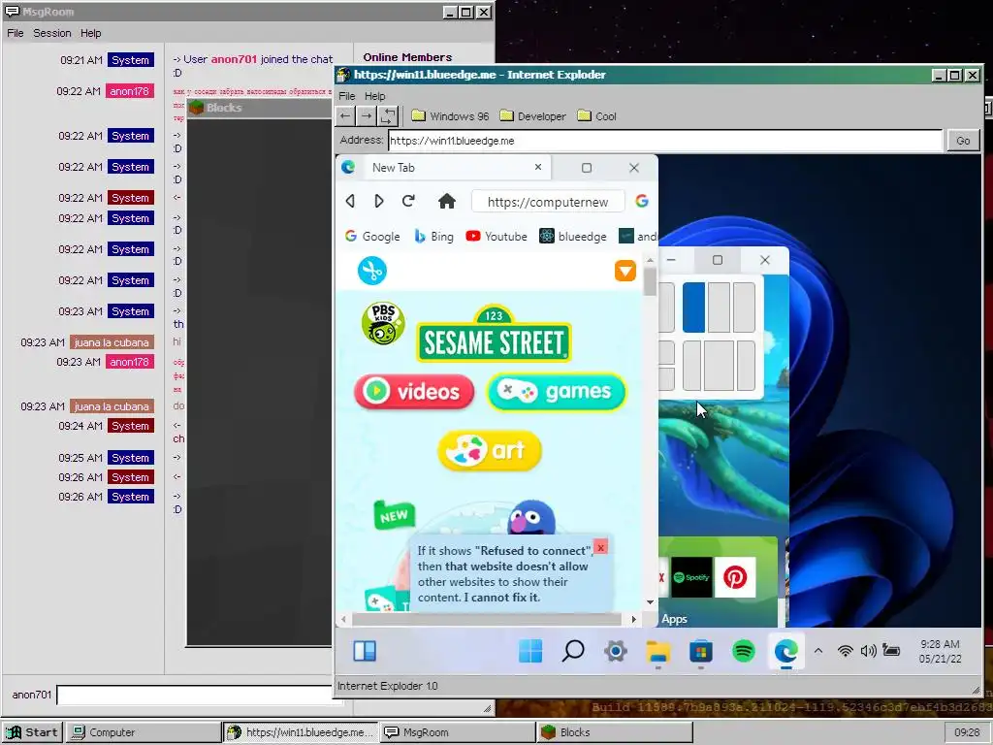The width and height of the screenshot is (993, 745).
Task: Click the PBS Kids logo
Action: [x=383, y=324]
